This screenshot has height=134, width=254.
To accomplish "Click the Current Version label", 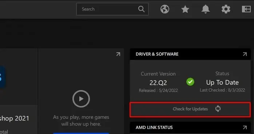I will point(158,74).
